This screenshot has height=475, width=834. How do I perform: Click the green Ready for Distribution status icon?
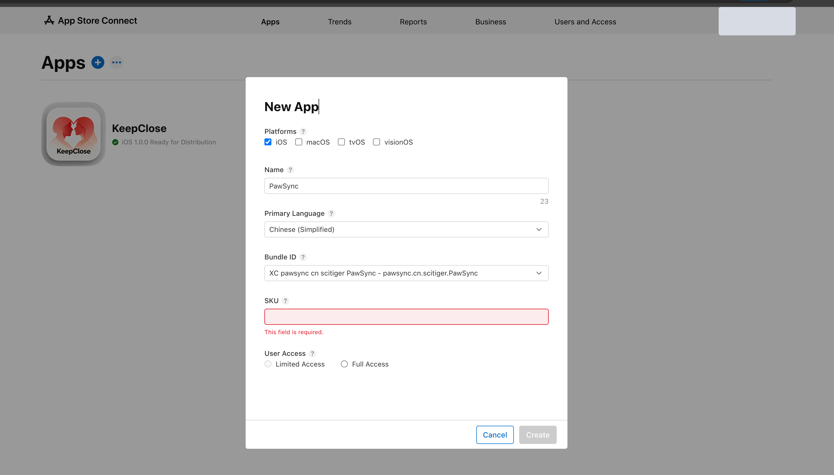pyautogui.click(x=115, y=142)
